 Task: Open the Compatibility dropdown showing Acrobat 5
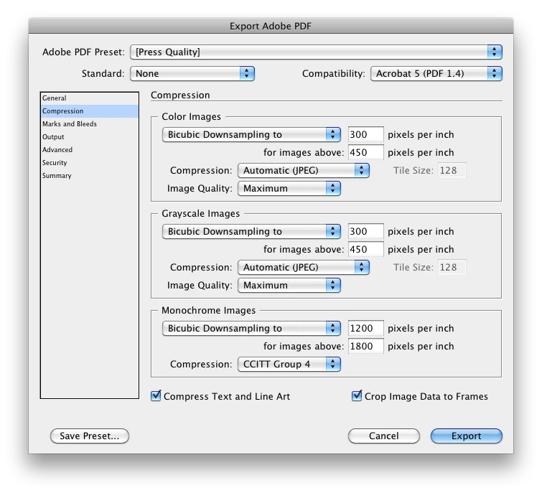[x=436, y=74]
